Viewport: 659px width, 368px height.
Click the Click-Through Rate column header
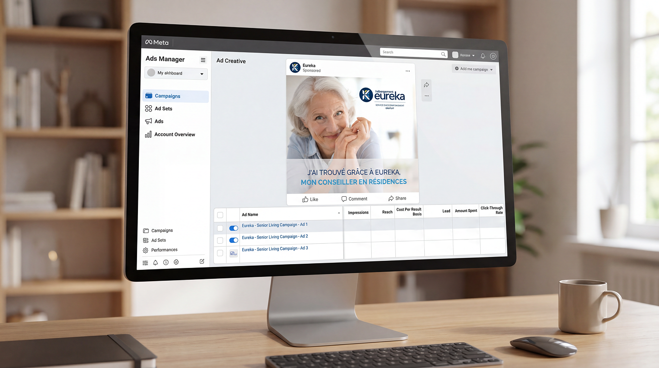coord(492,210)
